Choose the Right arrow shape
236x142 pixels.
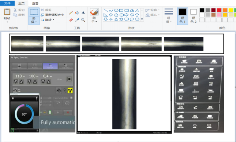(x=127, y=15)
